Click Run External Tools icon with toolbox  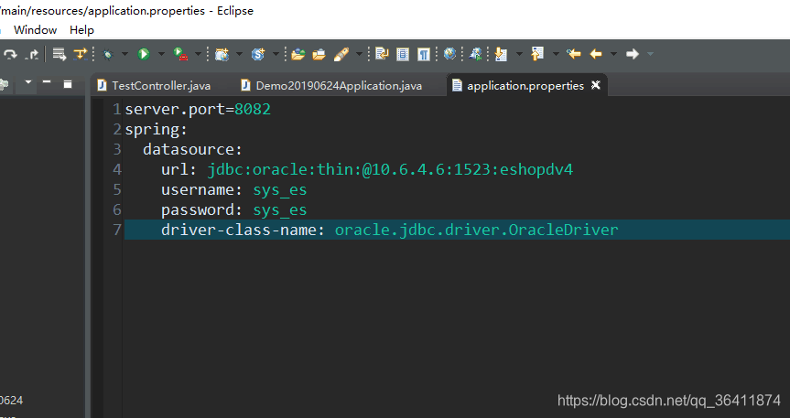pyautogui.click(x=180, y=54)
